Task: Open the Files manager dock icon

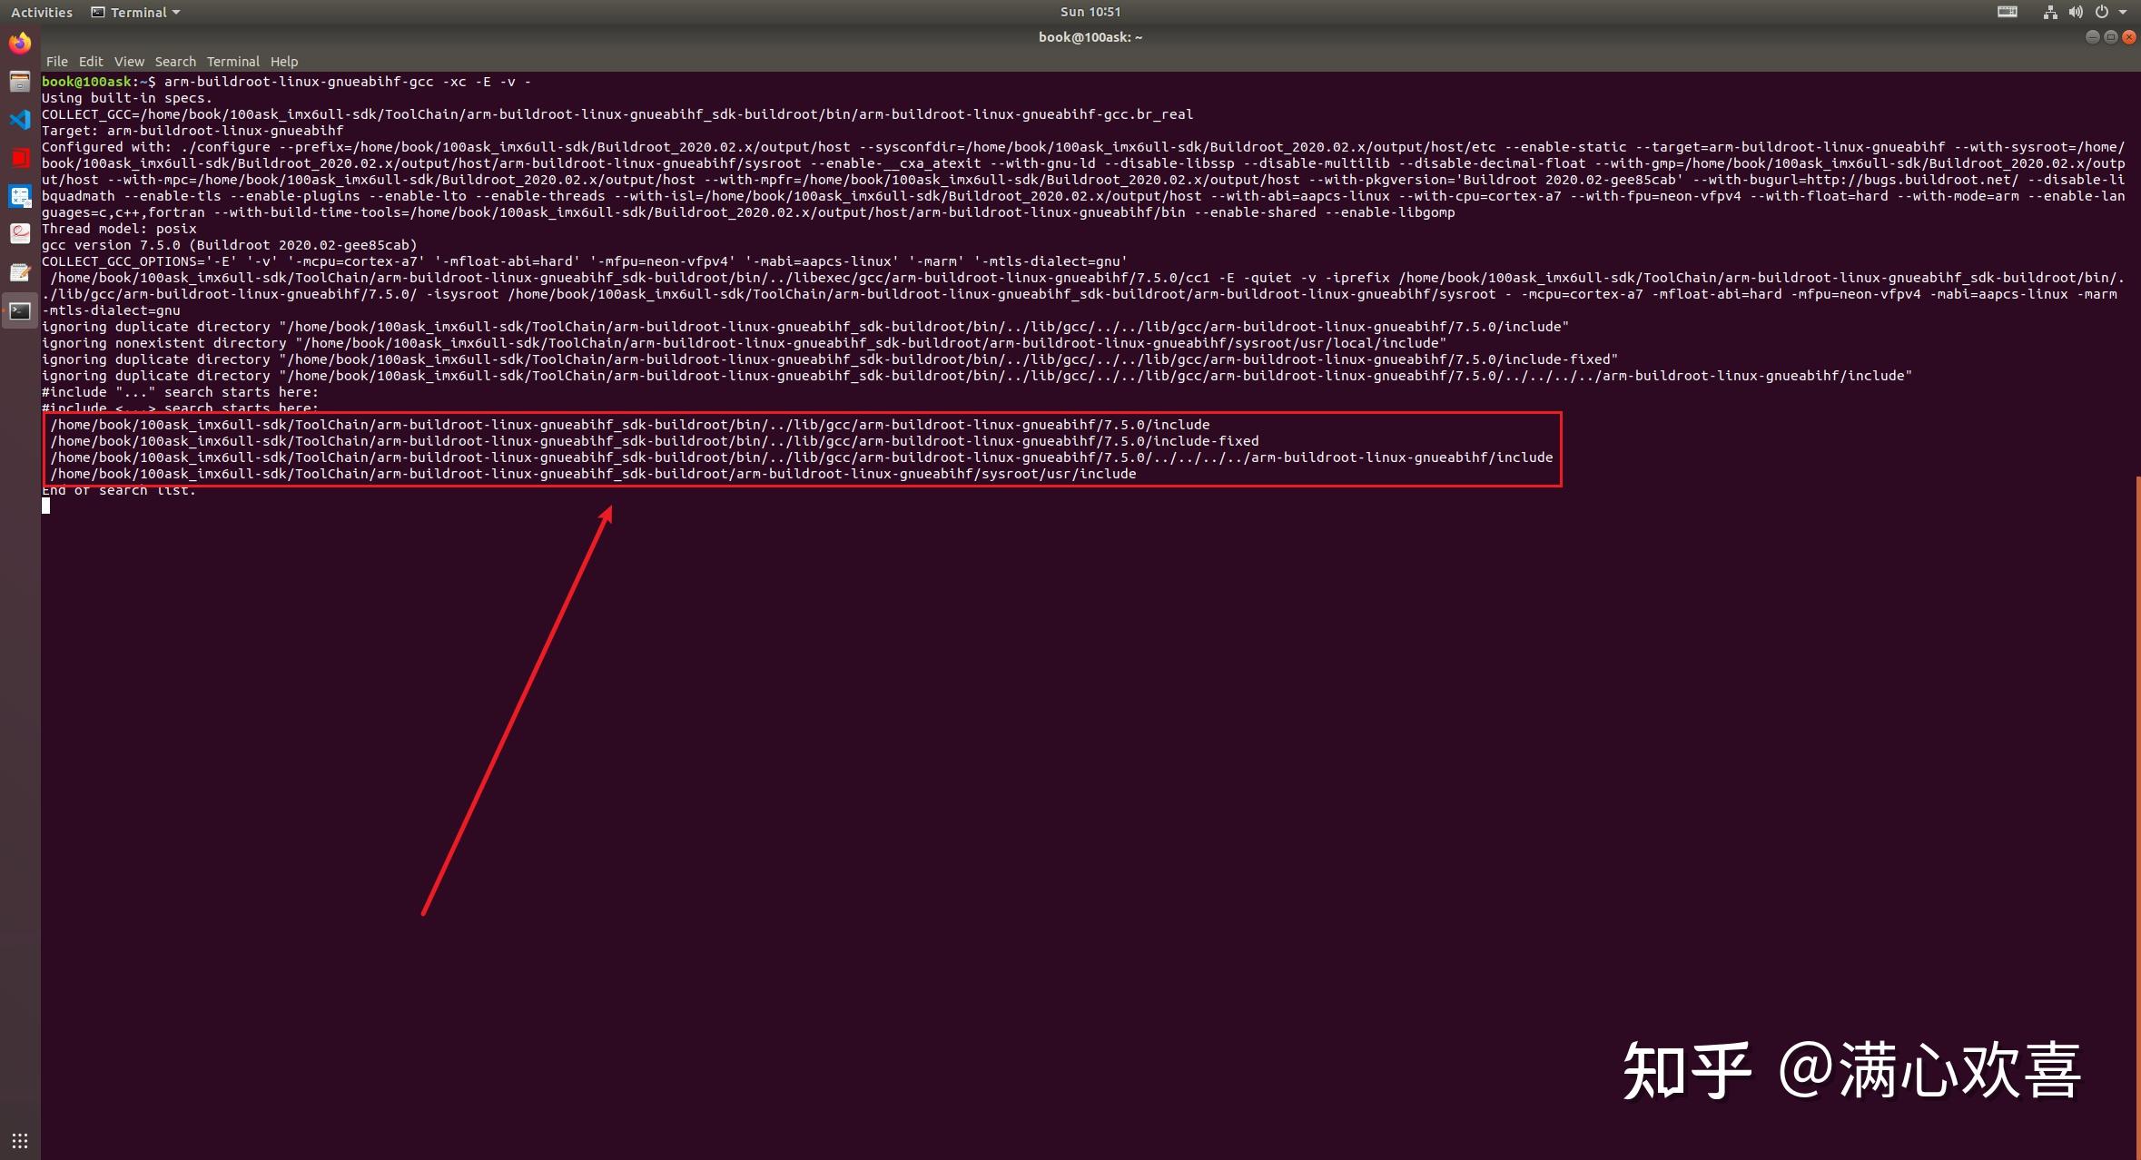Action: point(20,82)
